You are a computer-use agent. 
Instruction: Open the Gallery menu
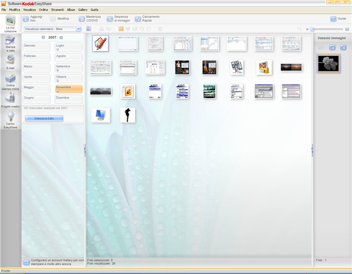pyautogui.click(x=83, y=10)
